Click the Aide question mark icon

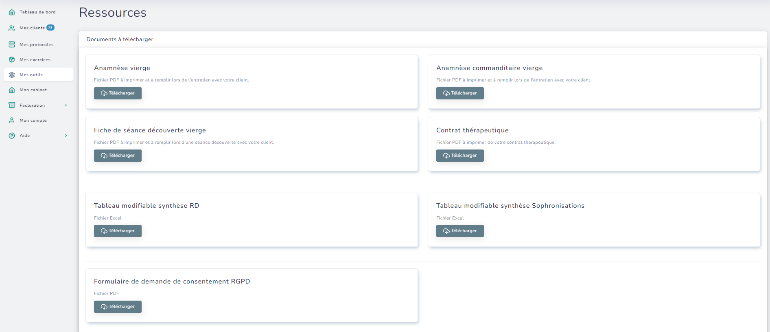point(12,136)
